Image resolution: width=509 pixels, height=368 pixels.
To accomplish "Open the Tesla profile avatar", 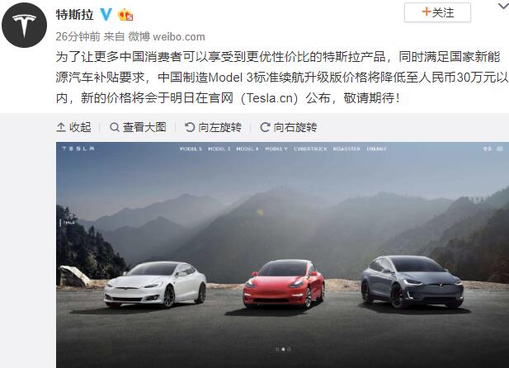I will coord(24,26).
